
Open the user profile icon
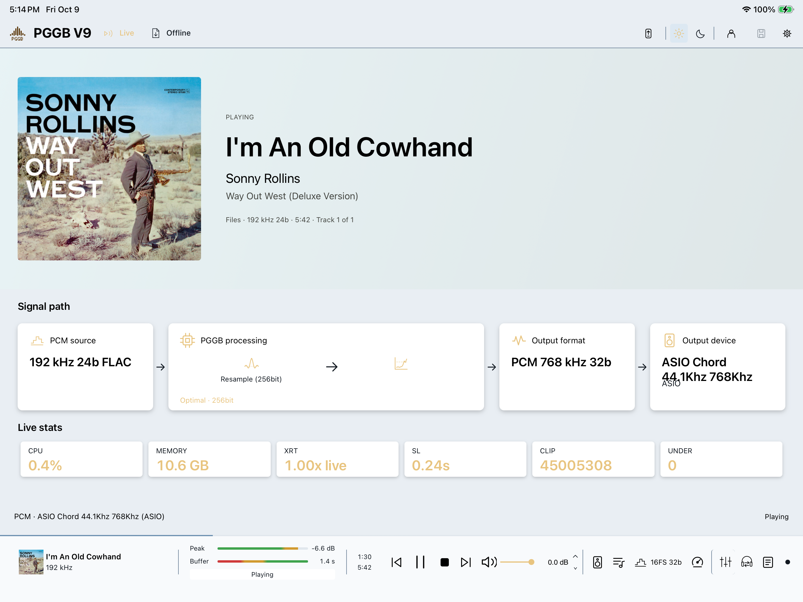point(731,34)
